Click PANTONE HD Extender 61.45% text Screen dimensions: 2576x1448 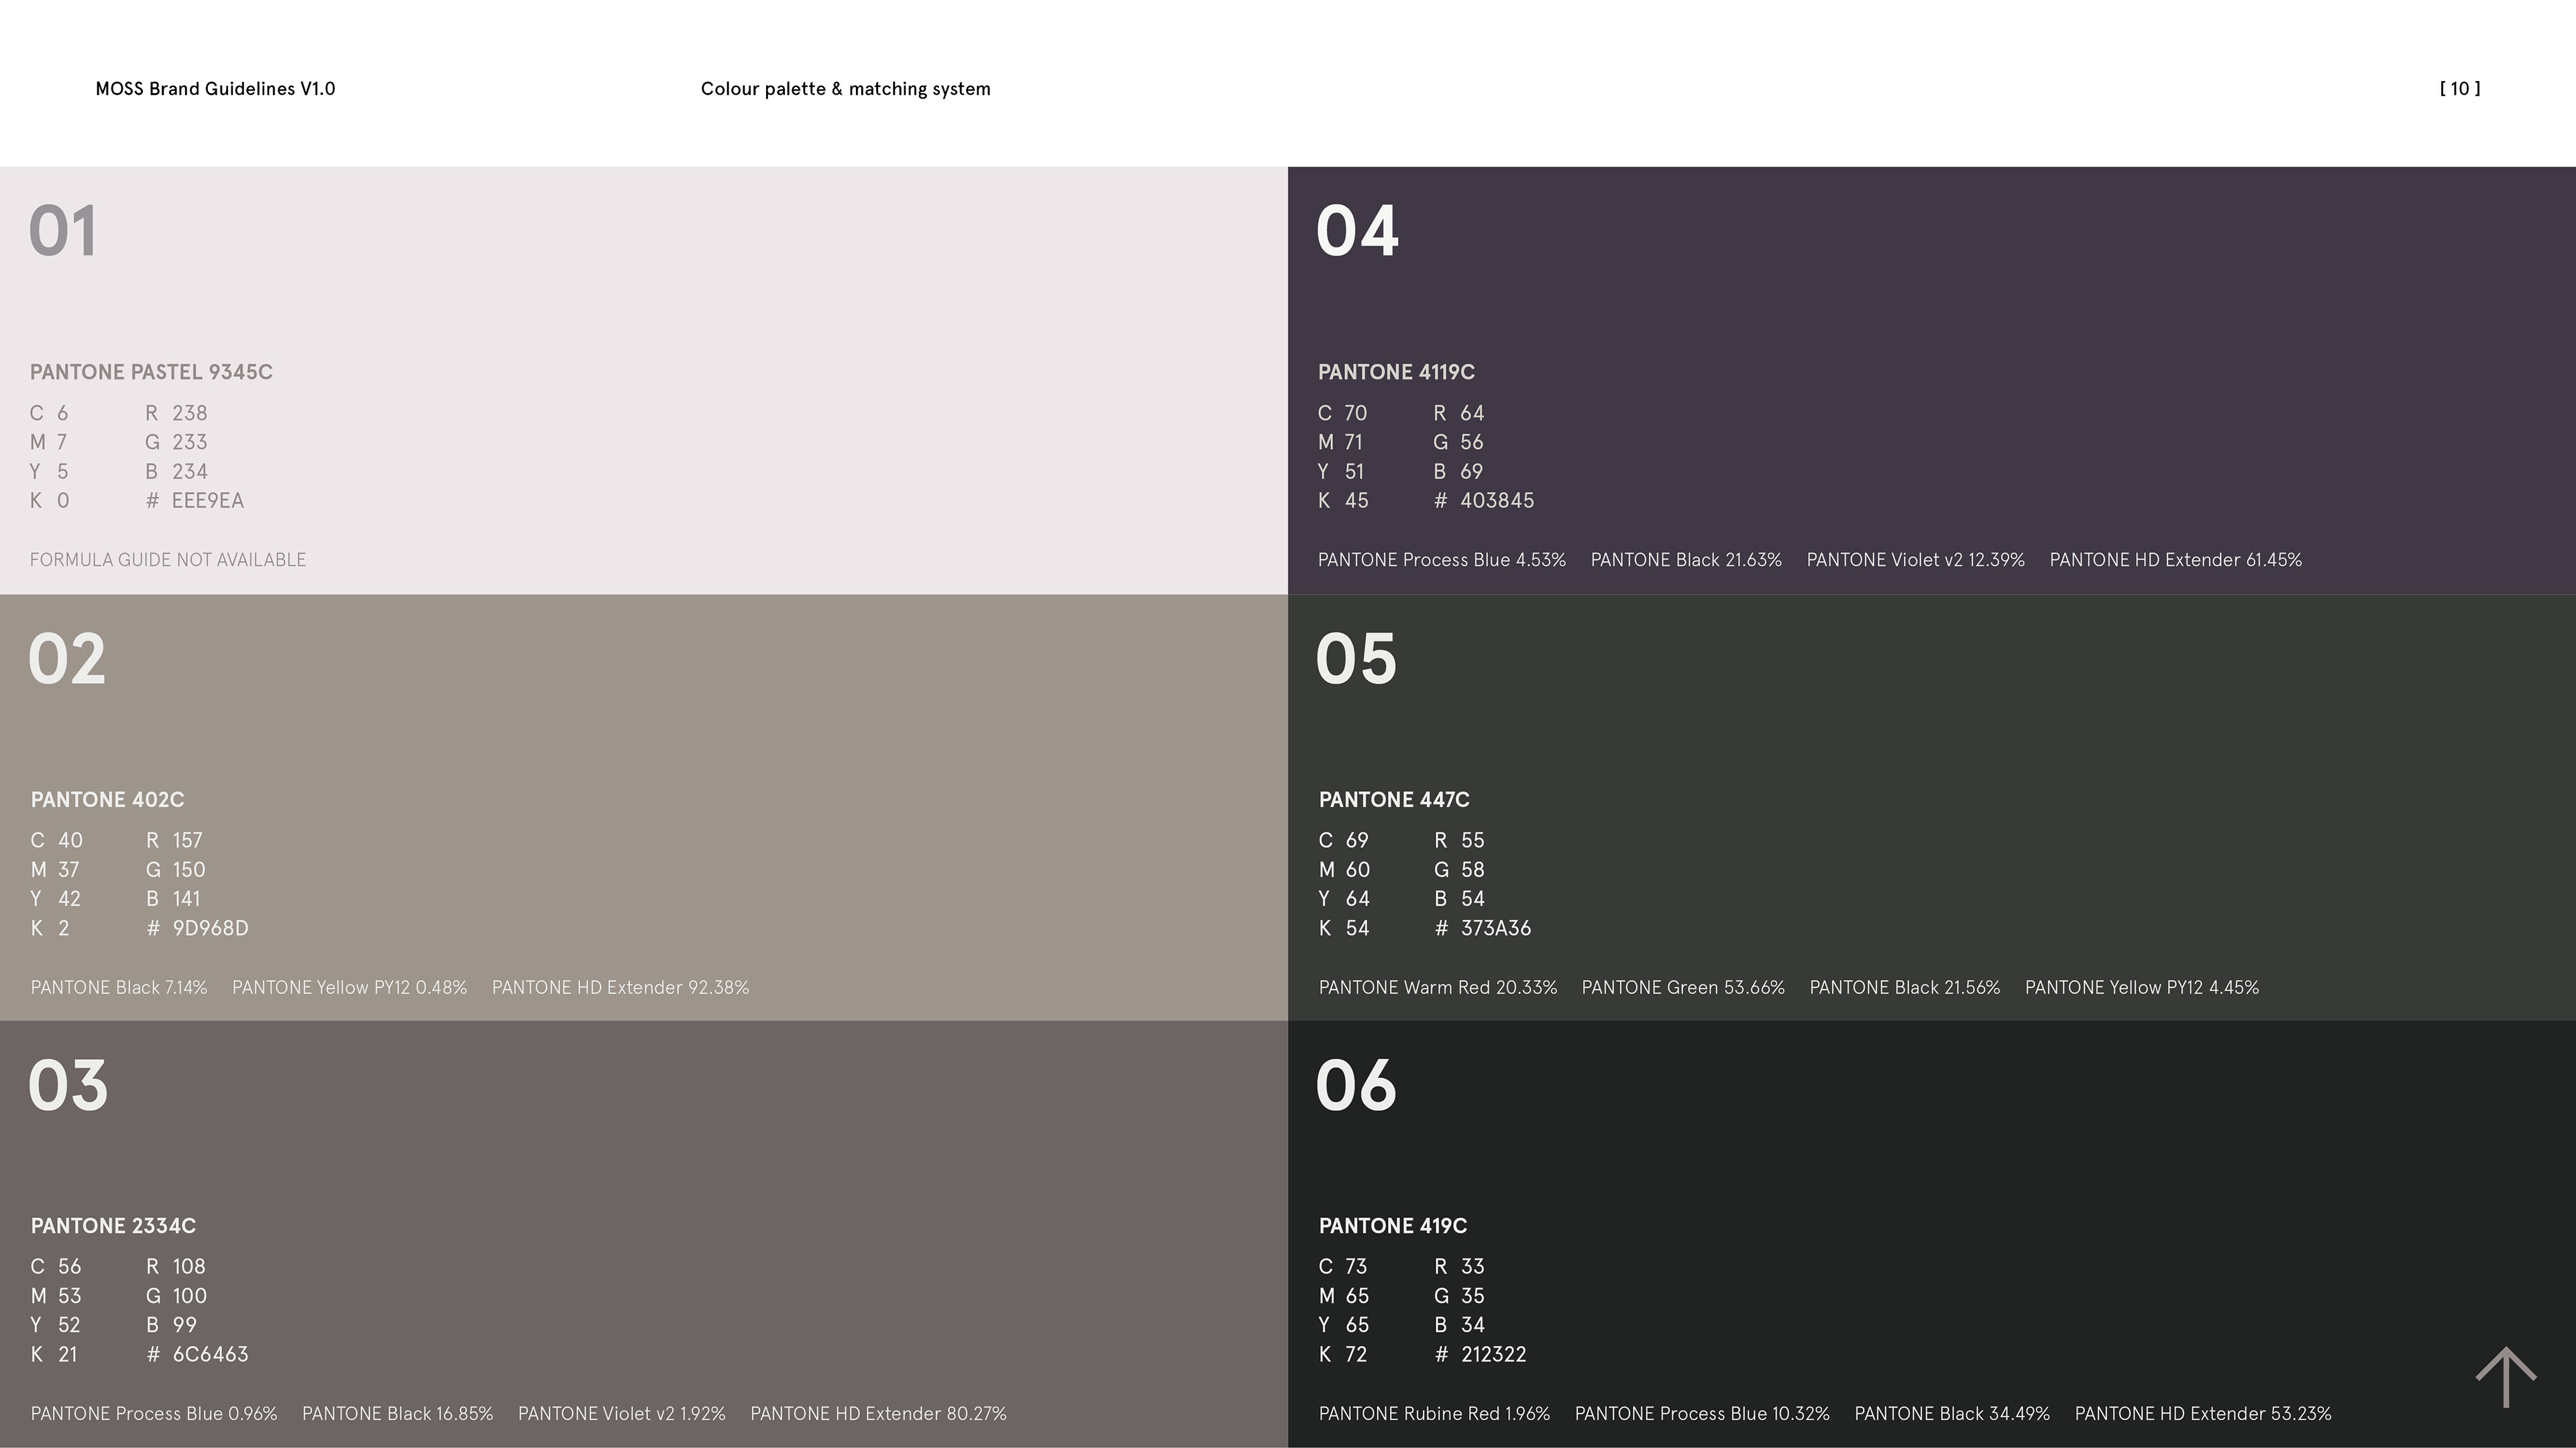[x=2176, y=560]
